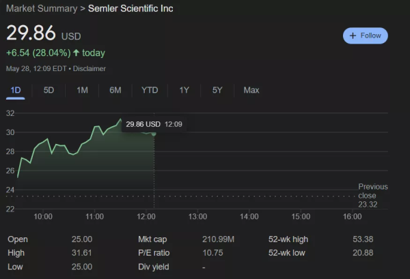This screenshot has width=410, height=279.
Task: Click the Mkt cap value 210.99M
Action: point(219,239)
